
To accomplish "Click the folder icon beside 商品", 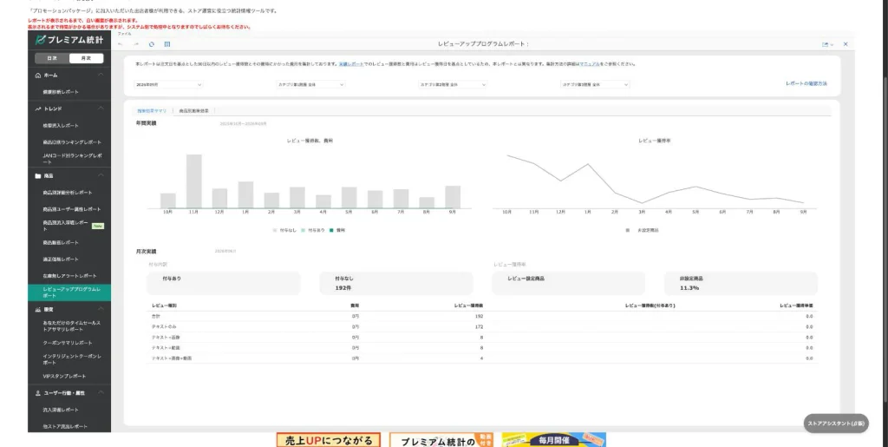I will coord(38,175).
